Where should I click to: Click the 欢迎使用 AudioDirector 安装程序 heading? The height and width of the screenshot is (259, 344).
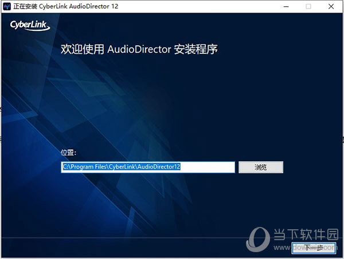(139, 49)
